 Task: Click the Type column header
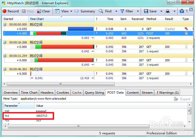pyautogui.click(x=186, y=19)
